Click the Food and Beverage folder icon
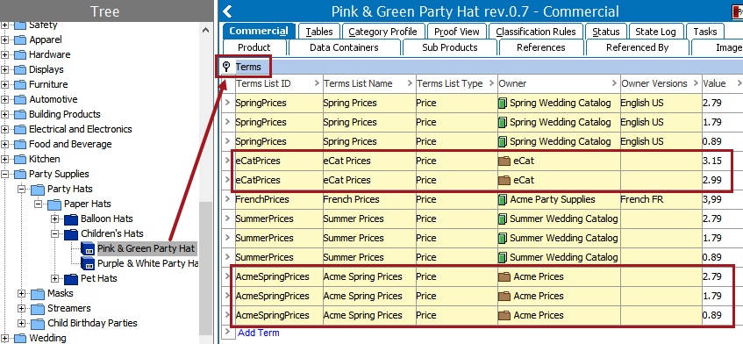This screenshot has width=743, height=344. [x=20, y=145]
